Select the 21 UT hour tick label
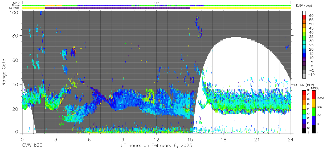Screen dimensions: 327x151 pos(257,140)
